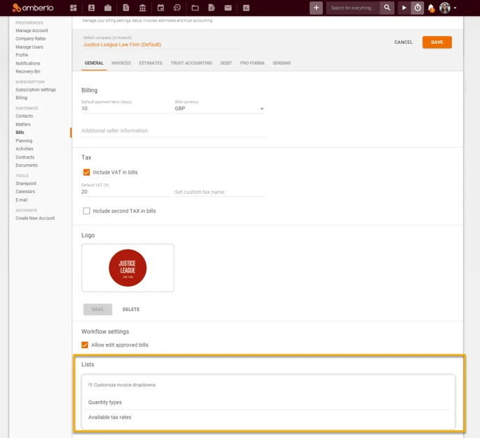Open the calendar icon in top bar
480x438 pixels.
click(160, 8)
